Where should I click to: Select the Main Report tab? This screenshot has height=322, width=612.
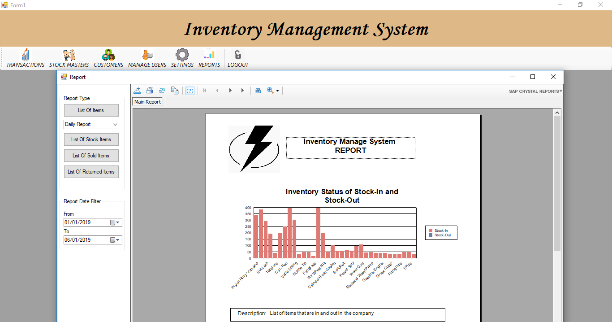point(148,102)
